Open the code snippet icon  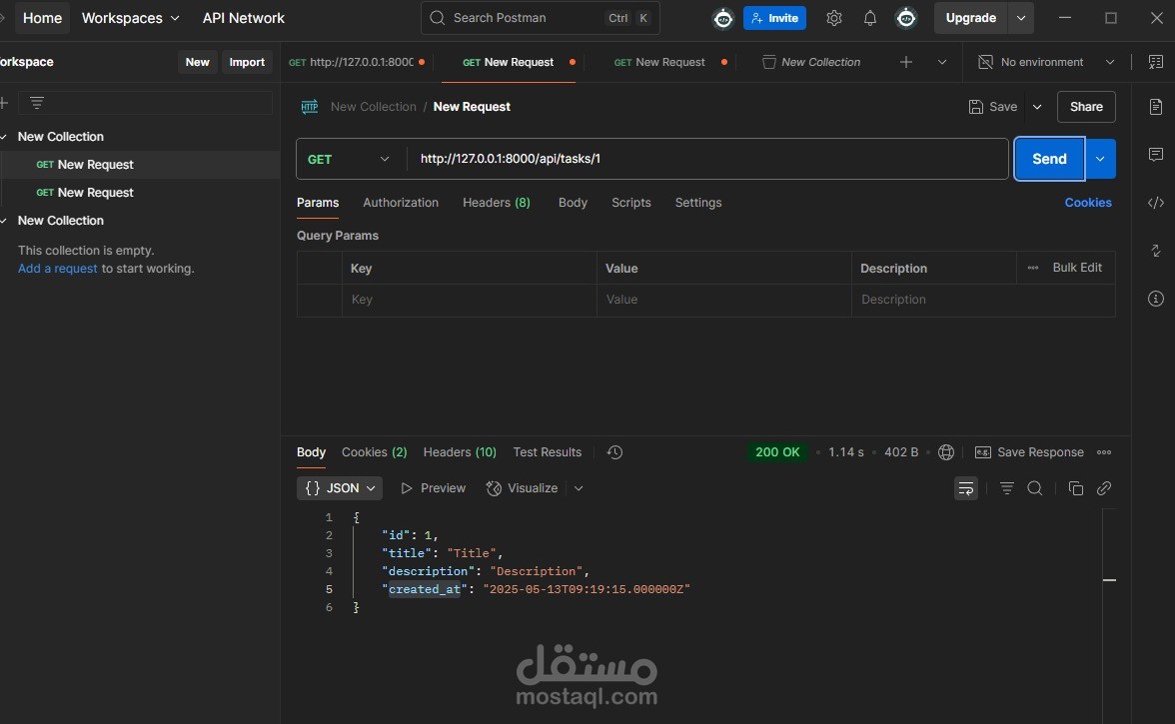pos(1155,202)
